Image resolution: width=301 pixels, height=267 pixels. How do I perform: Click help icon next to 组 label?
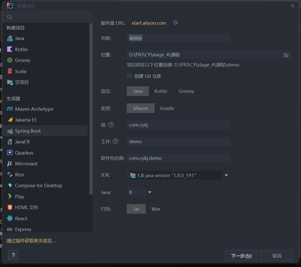(x=111, y=125)
